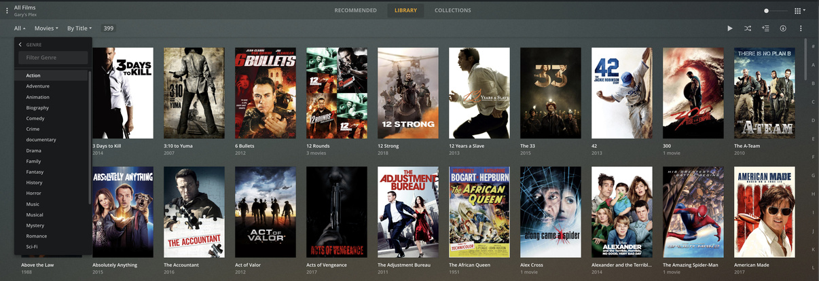819x281 pixels.
Task: Open The Adjustment Bureau poster
Action: pos(408,212)
